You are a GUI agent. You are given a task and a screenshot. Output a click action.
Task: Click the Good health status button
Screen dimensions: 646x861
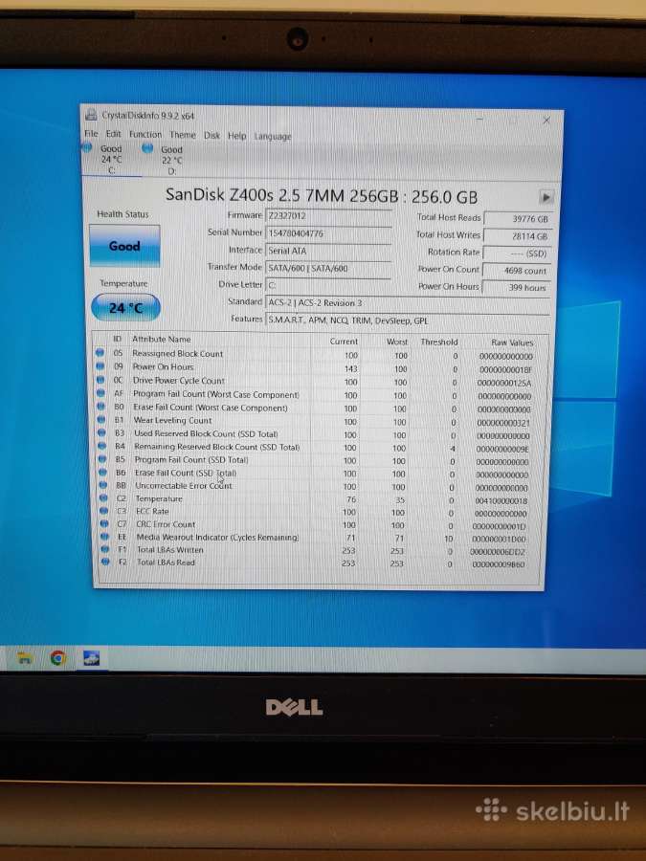124,246
